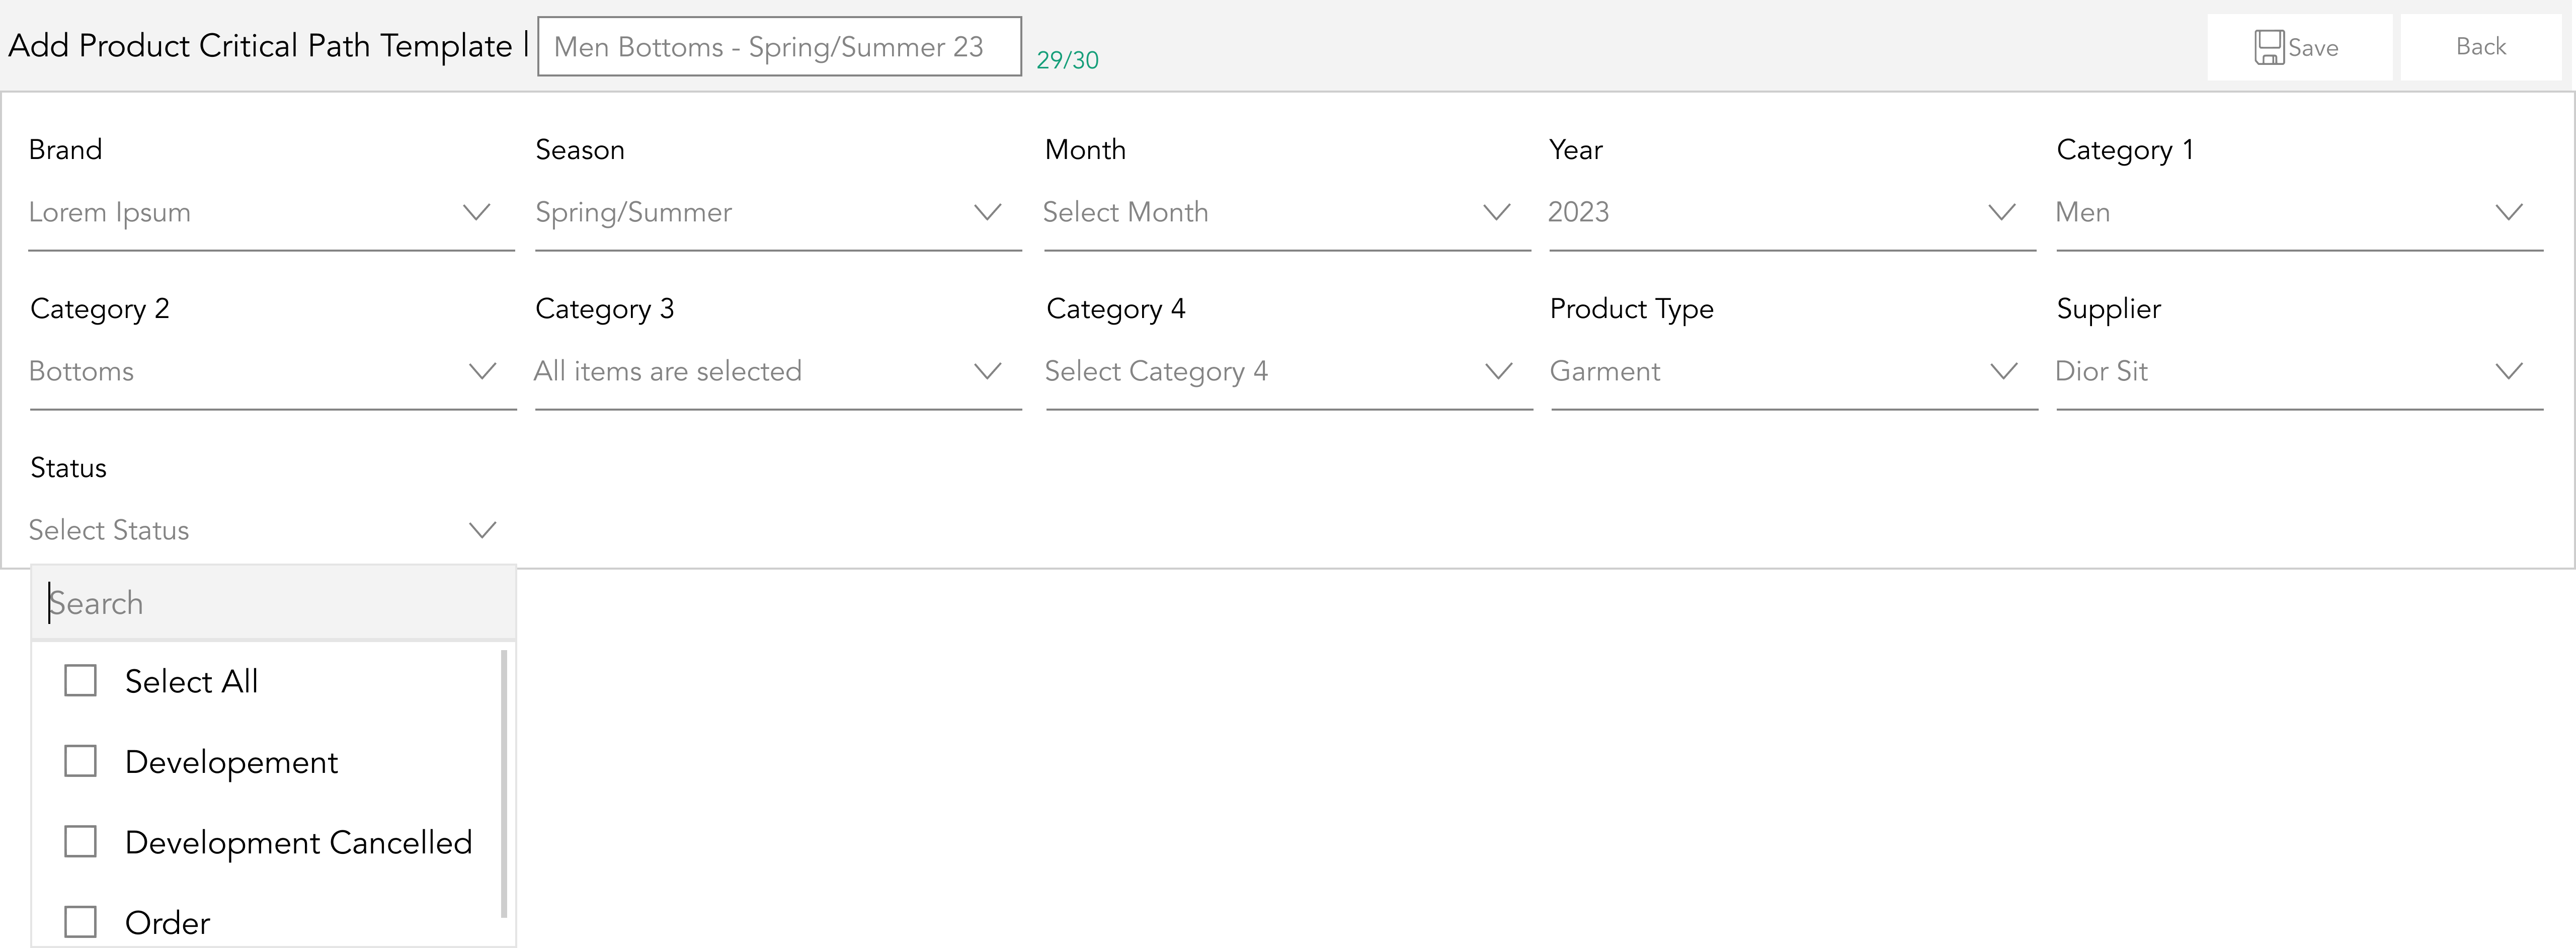Click the Back button
The height and width of the screenshot is (948, 2576).
click(x=2480, y=47)
